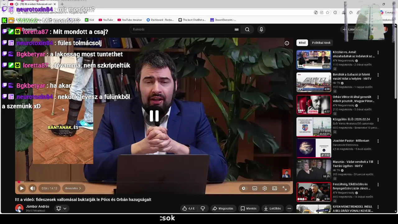Click the search magnifier button
The height and width of the screenshot is (224, 398).
[247, 29]
